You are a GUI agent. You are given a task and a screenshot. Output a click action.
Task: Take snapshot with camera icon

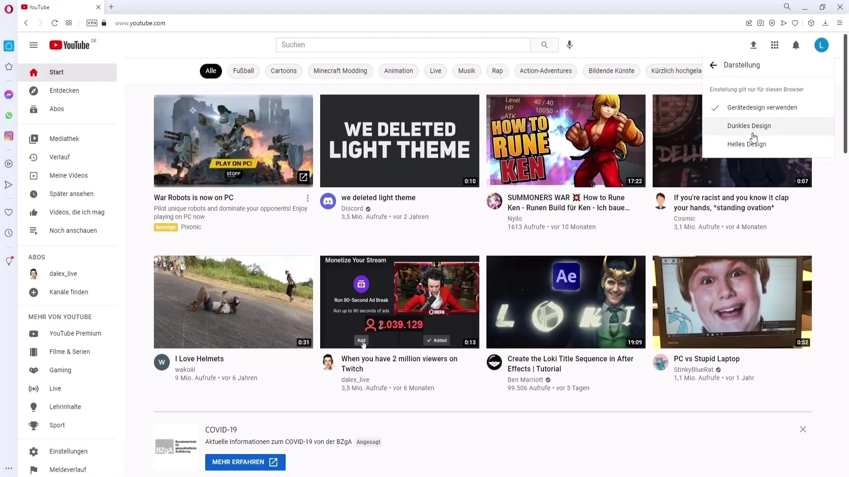coord(761,23)
